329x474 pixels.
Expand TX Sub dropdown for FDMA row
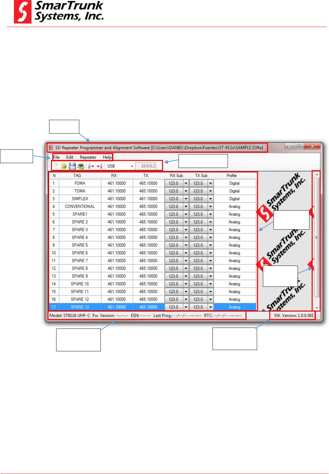pyautogui.click(x=211, y=183)
